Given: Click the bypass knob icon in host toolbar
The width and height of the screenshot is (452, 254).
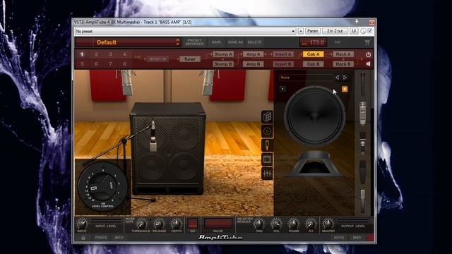Looking at the screenshot, I should point(364,31).
